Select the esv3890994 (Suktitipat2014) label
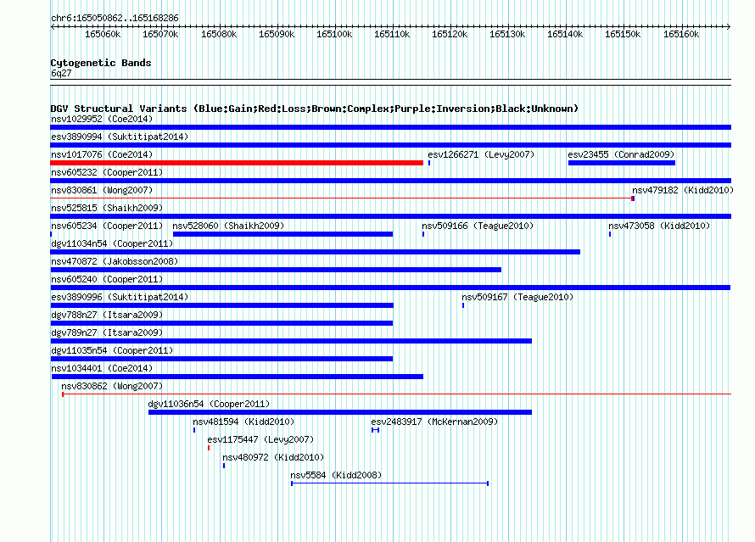 click(x=120, y=137)
